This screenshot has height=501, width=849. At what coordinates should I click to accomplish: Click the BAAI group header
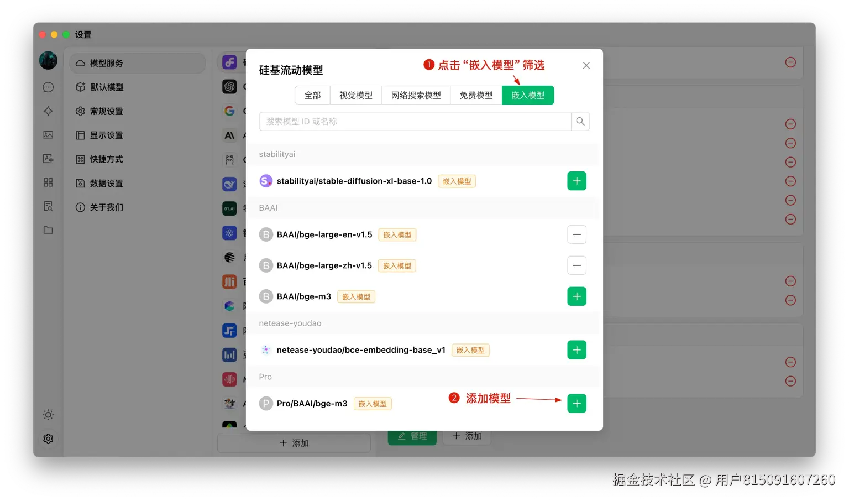coord(424,208)
